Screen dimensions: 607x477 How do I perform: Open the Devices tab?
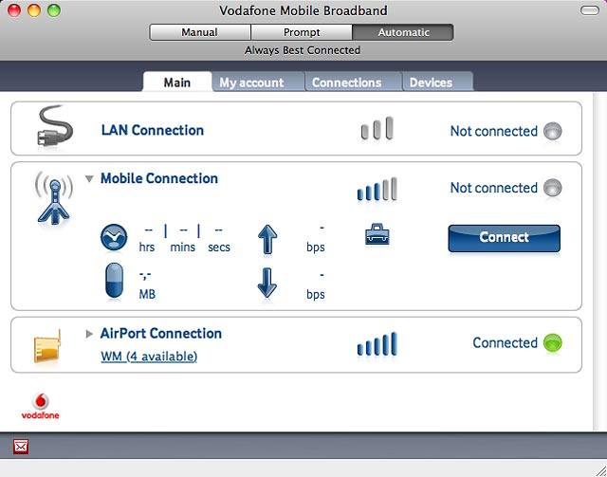point(438,83)
